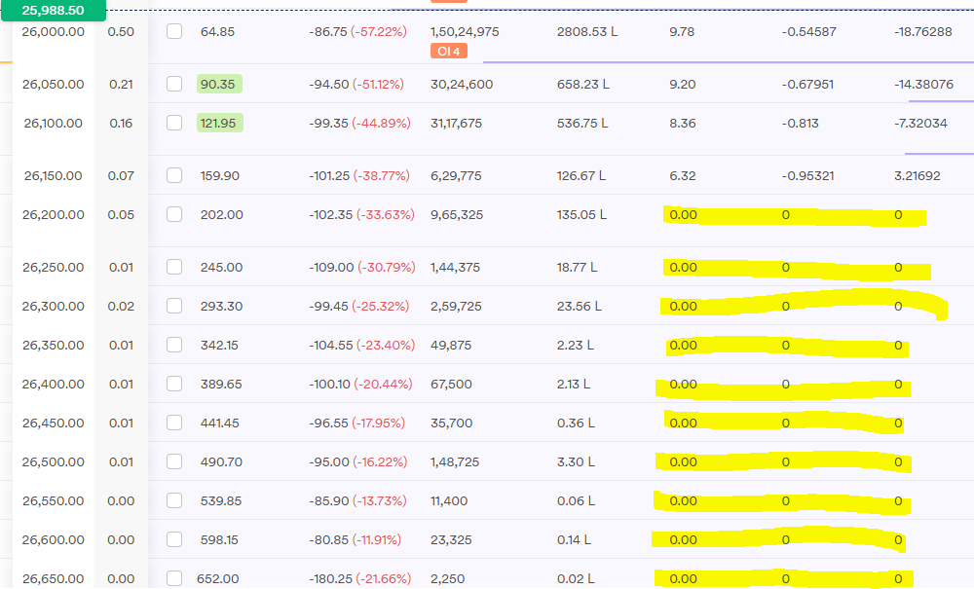Click the 9.78 value in the 26,000.00 row

[x=682, y=31]
